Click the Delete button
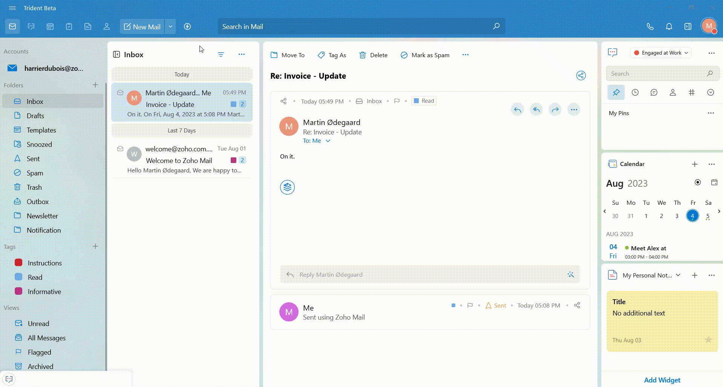 373,55
